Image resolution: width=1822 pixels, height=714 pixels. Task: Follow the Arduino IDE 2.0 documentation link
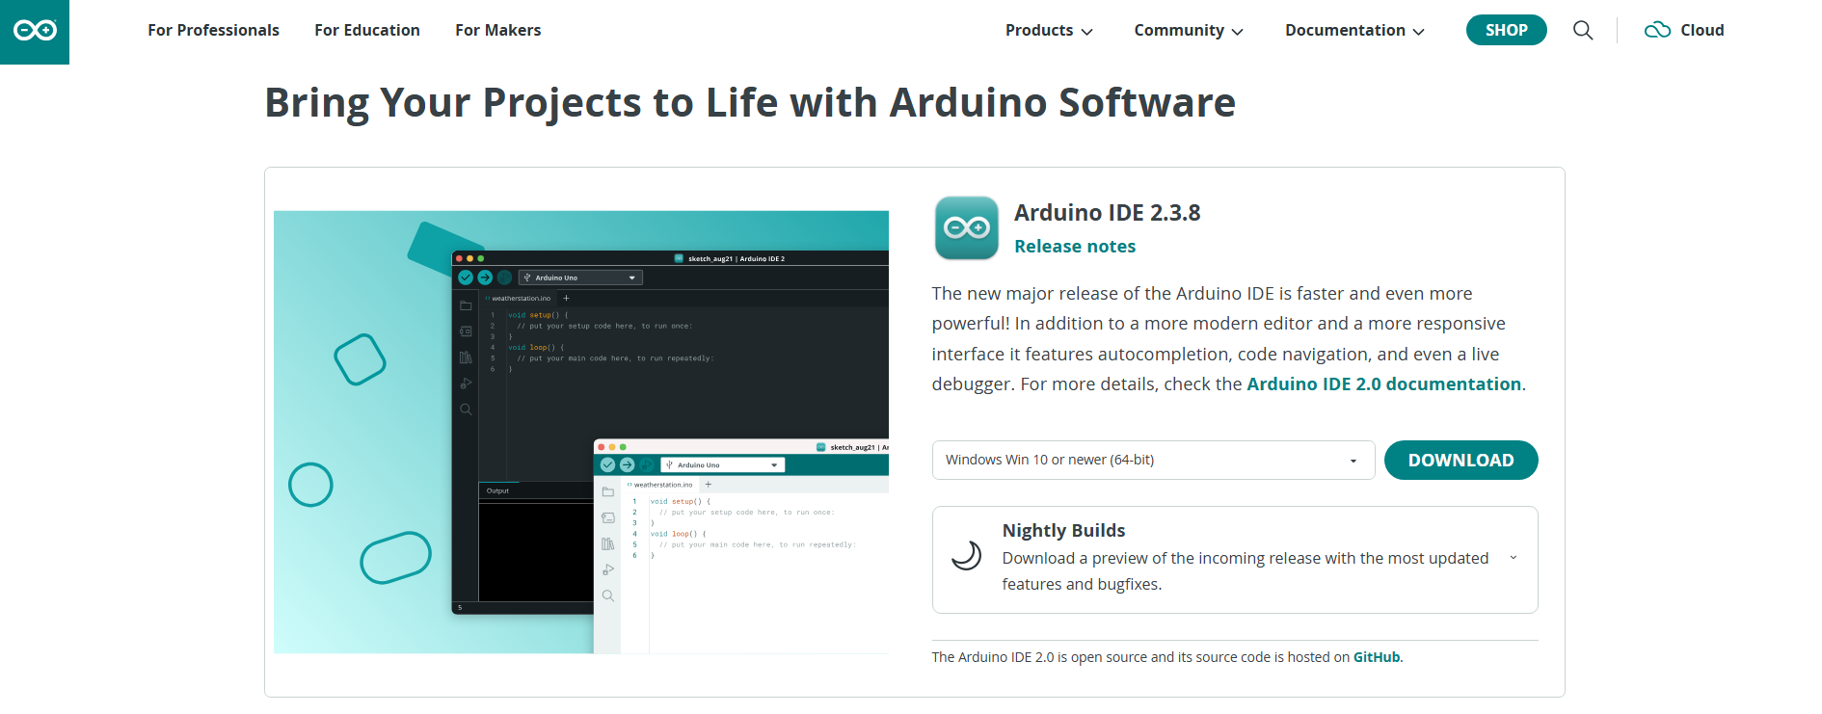tap(1384, 384)
